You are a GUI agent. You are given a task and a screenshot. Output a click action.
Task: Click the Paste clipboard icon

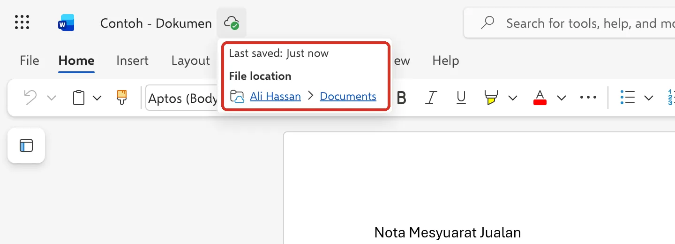pyautogui.click(x=79, y=98)
